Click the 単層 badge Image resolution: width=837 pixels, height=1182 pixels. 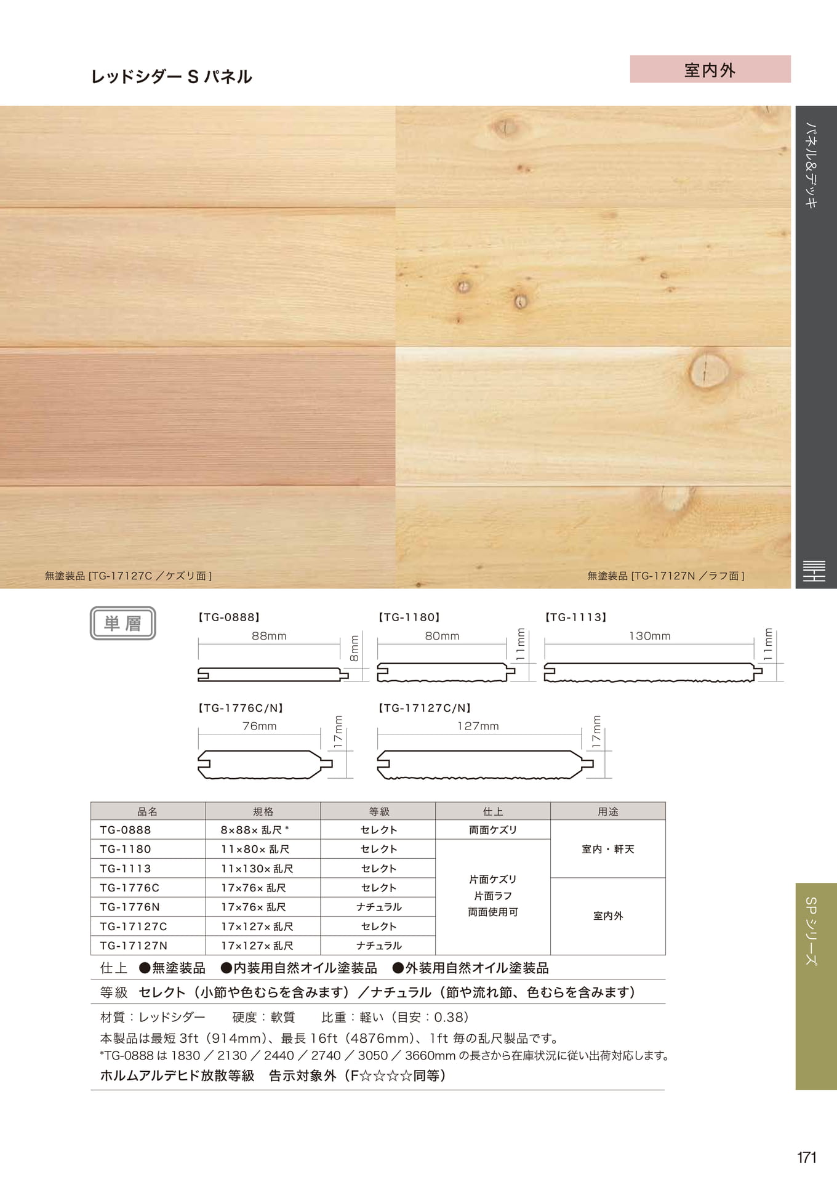123,623
